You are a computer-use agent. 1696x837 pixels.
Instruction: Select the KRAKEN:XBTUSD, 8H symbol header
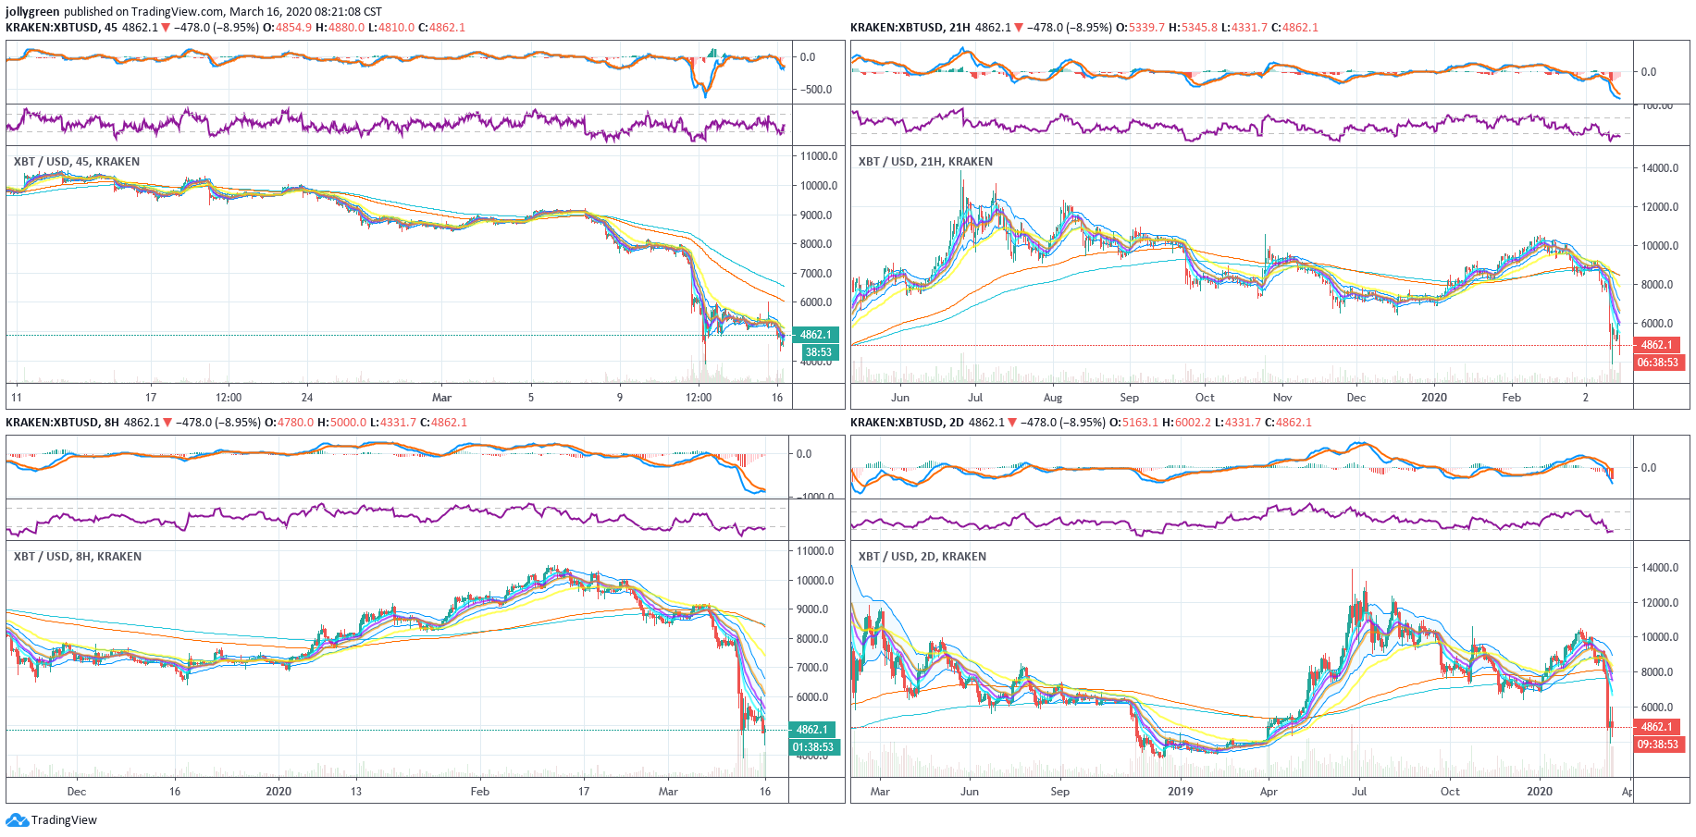(62, 423)
